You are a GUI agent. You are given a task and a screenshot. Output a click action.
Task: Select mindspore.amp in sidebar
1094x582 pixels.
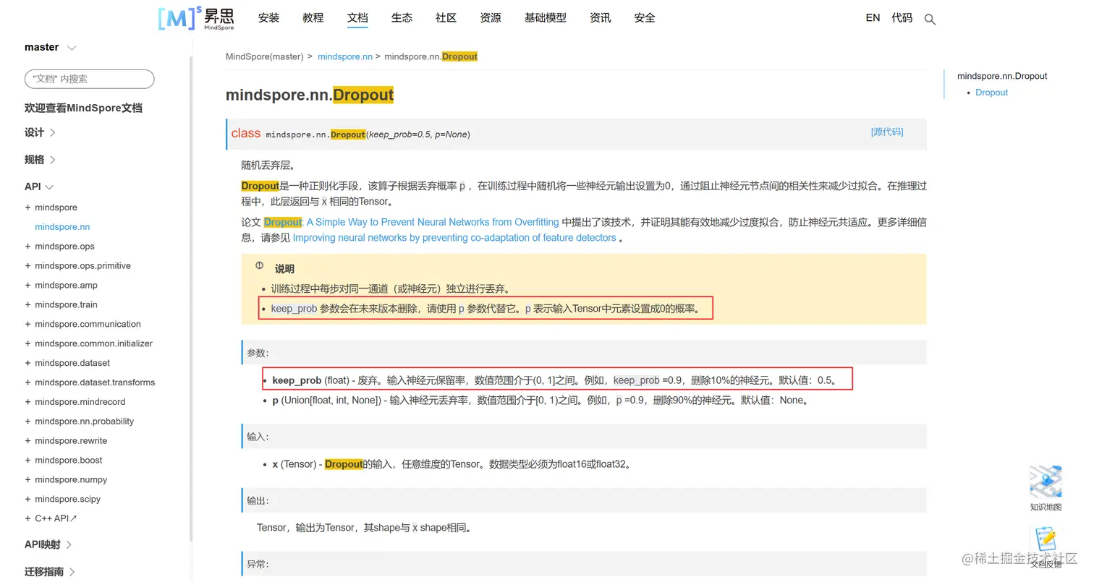point(66,286)
